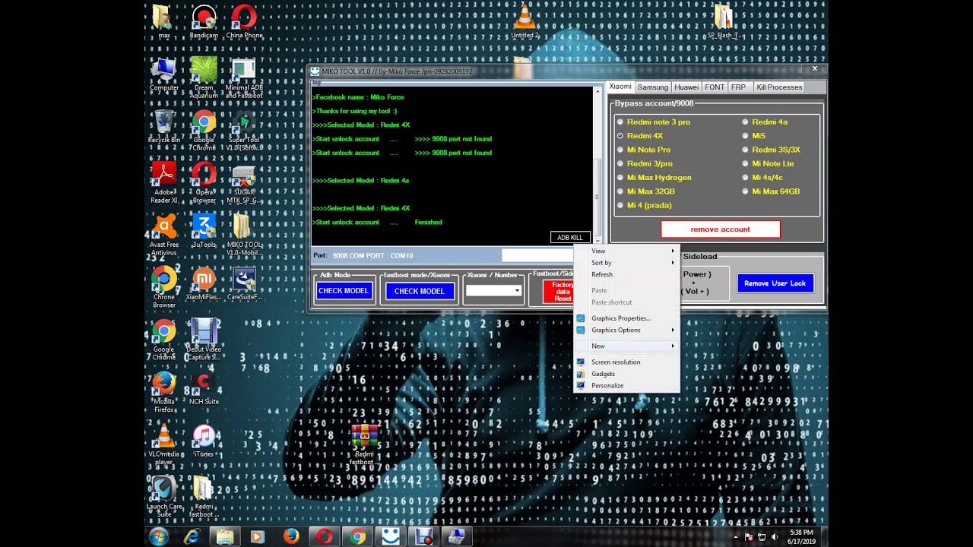Open NCH Suite desktop icon
The width and height of the screenshot is (973, 547).
click(x=204, y=388)
